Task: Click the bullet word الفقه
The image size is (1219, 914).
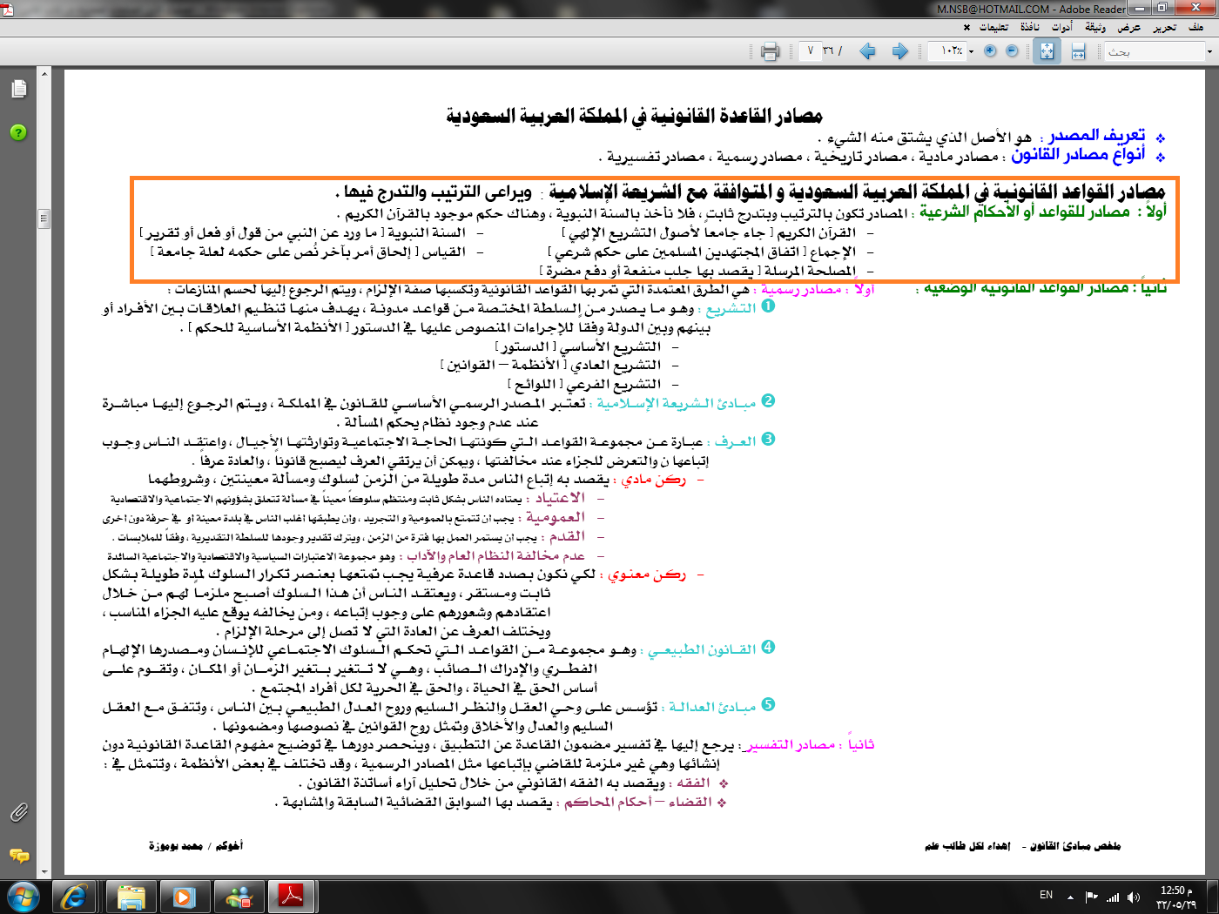Action: click(x=694, y=783)
